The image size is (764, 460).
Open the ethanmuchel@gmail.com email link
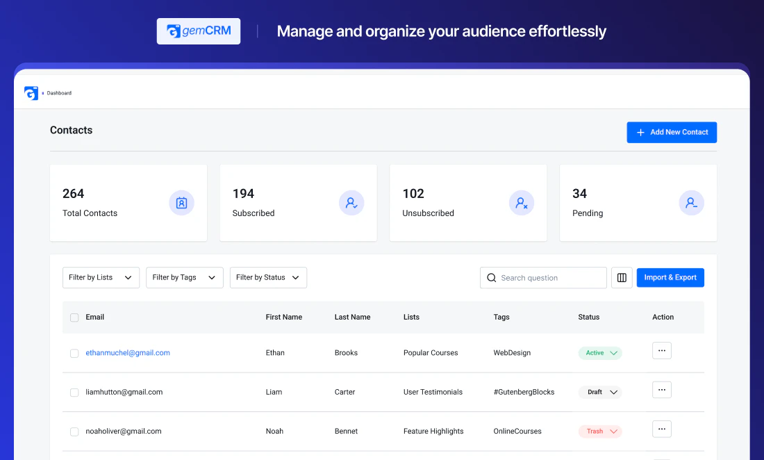click(x=128, y=353)
